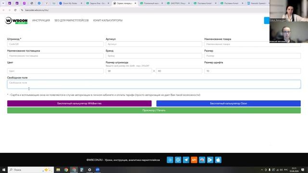The height and width of the screenshot is (173, 308).
Task: Open the site information icon in address bar
Action: coord(22,10)
